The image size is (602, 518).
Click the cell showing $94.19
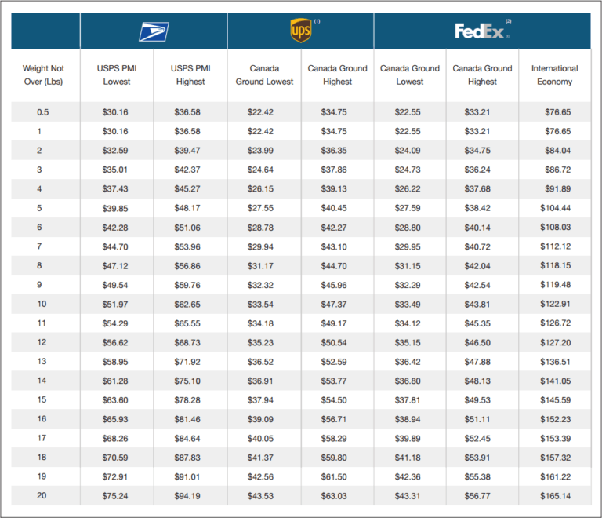(x=187, y=496)
